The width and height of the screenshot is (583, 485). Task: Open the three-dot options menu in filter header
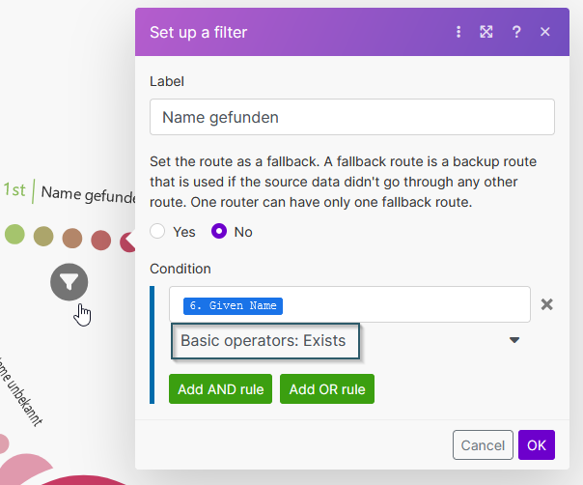[458, 32]
